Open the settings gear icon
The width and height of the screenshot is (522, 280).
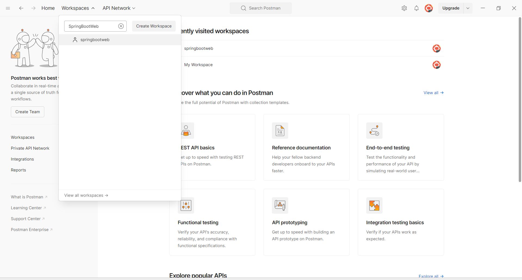(x=404, y=8)
